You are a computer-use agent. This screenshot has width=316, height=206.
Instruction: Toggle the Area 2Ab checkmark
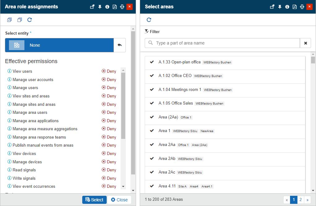pyautogui.click(x=152, y=158)
